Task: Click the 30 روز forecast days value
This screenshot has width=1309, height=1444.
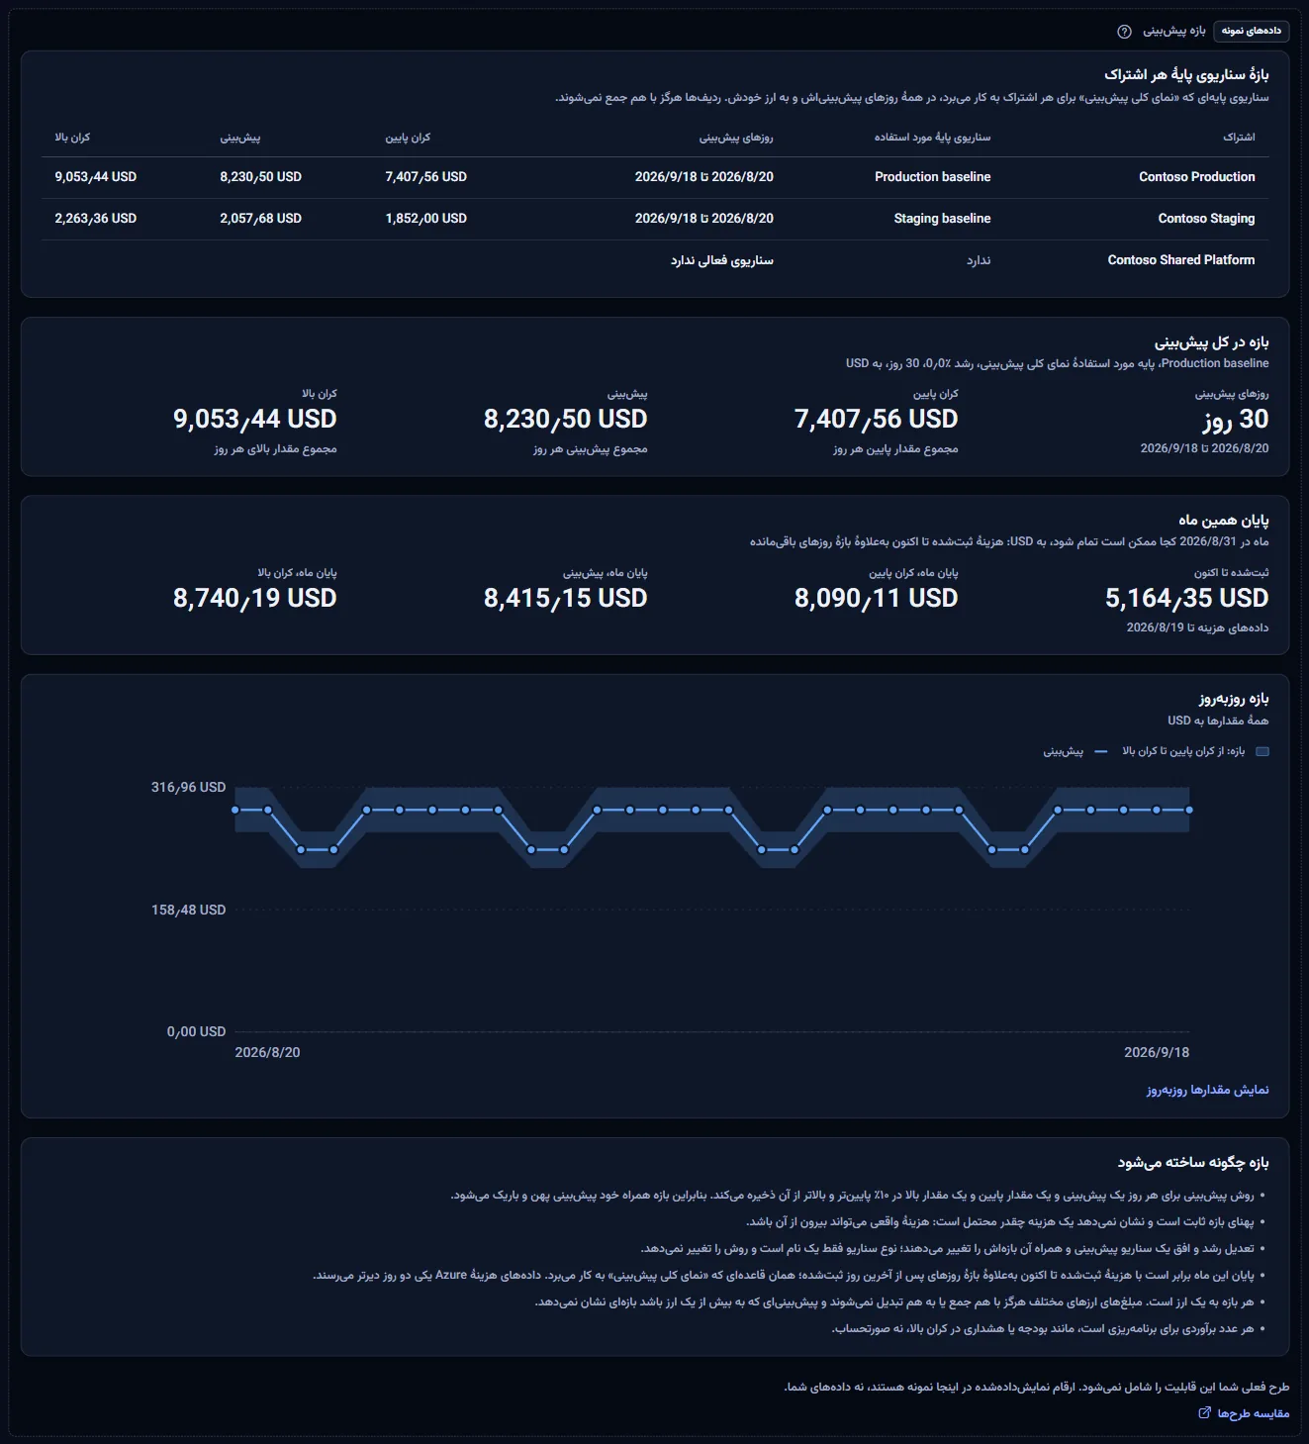Action: point(1236,420)
